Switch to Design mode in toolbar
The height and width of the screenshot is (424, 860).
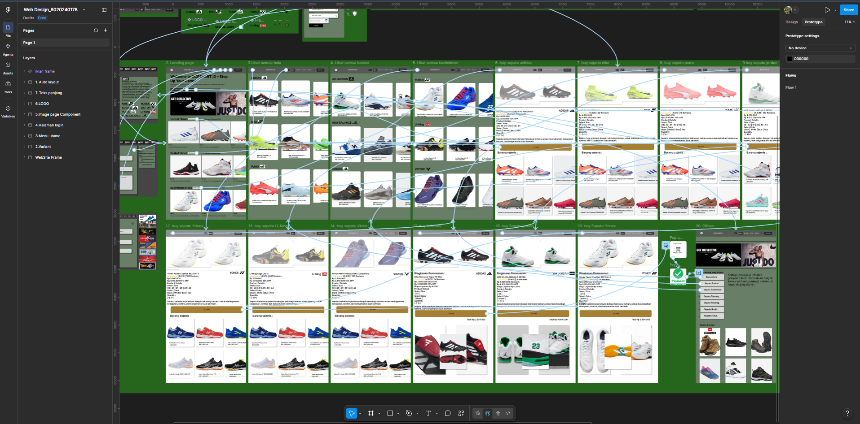point(488,413)
